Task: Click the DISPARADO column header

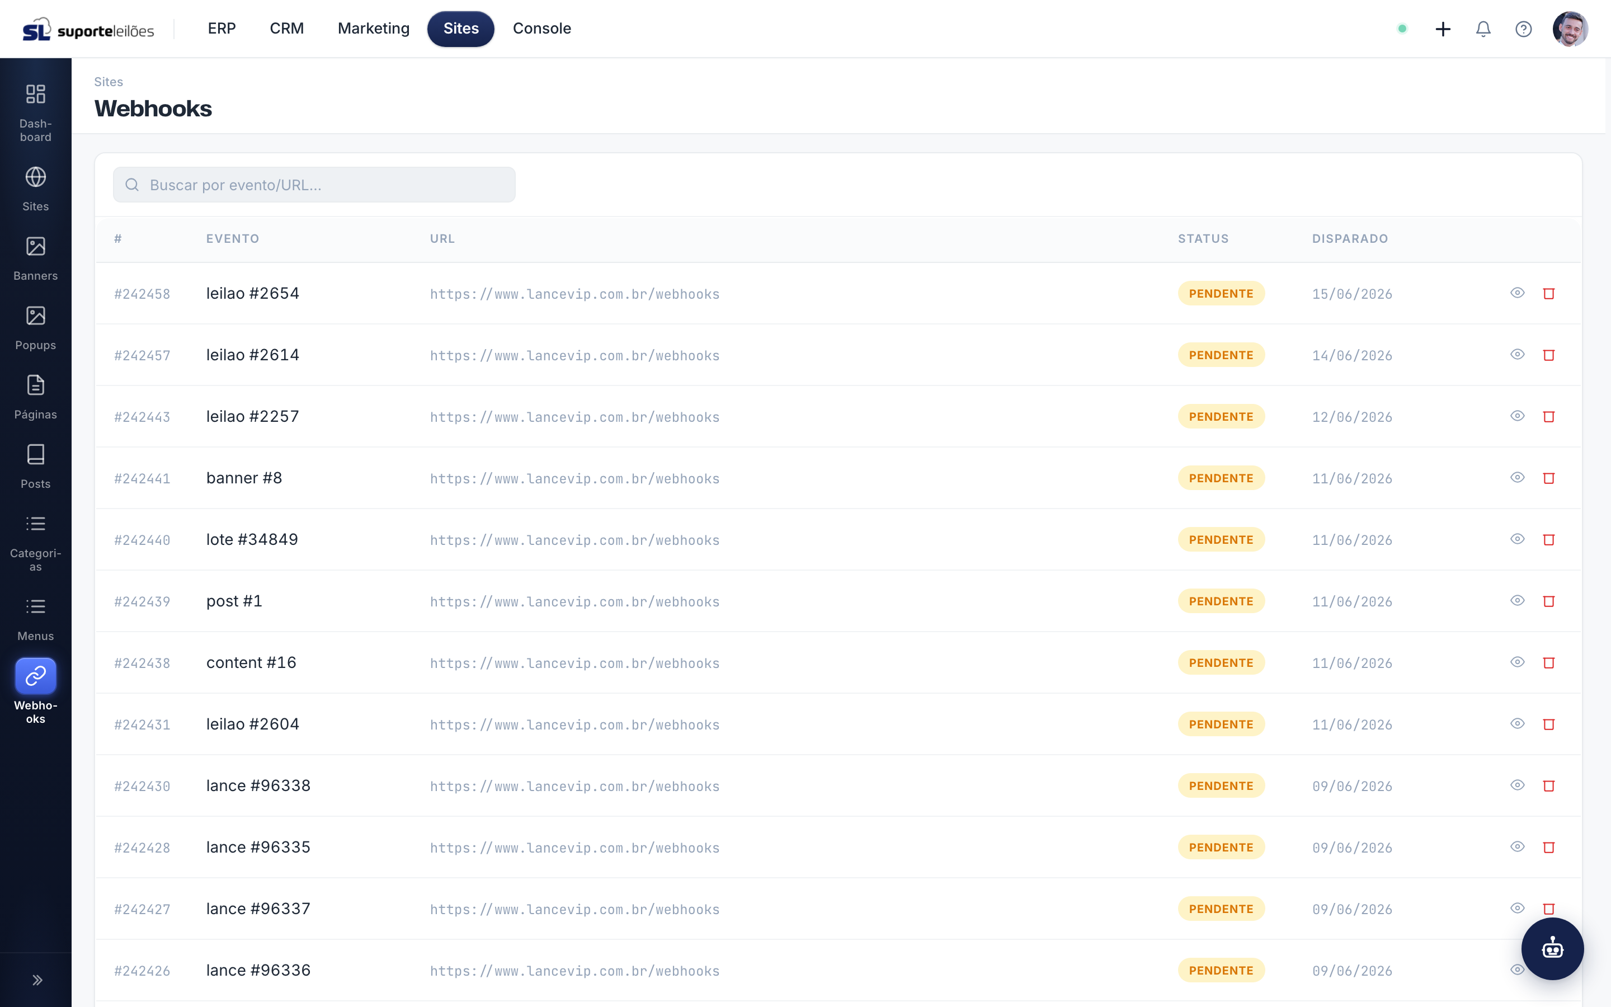Action: point(1349,238)
